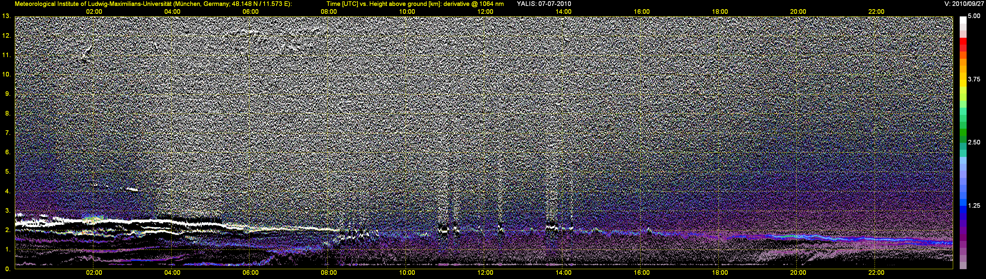Screen dimensions: 986x279
Task: Click 06:00 on the upper time axis
Action: [x=250, y=11]
